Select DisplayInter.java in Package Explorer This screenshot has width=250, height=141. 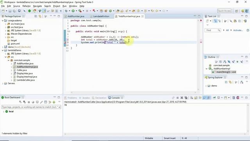coord(25,74)
